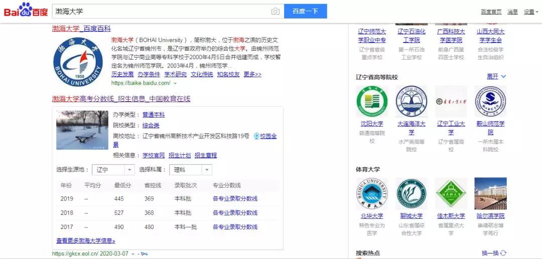Open the 办学条件 sublink
The image size is (542, 259).
point(149,74)
